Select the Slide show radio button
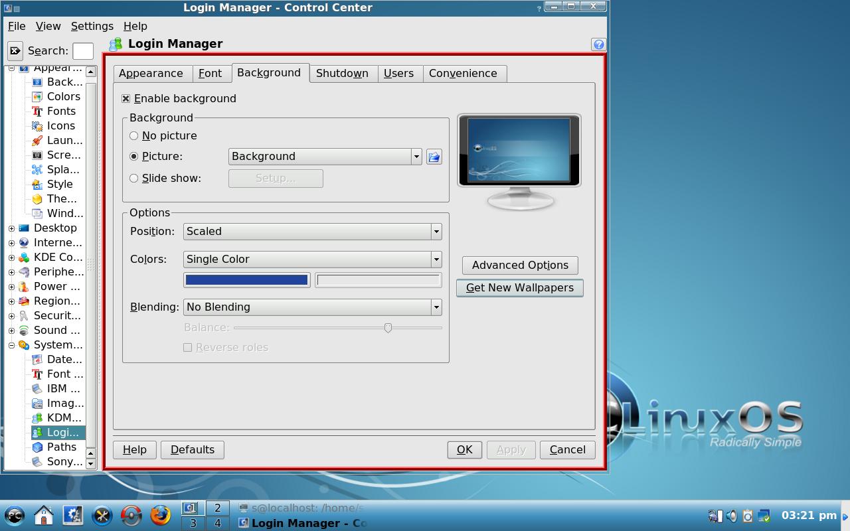The height and width of the screenshot is (531, 850). click(134, 178)
